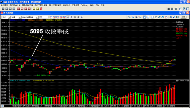The height and width of the screenshot is (108, 190).
Task: Click the leftmost red icon in main toolbar
Action: pyautogui.click(x=18, y=9)
